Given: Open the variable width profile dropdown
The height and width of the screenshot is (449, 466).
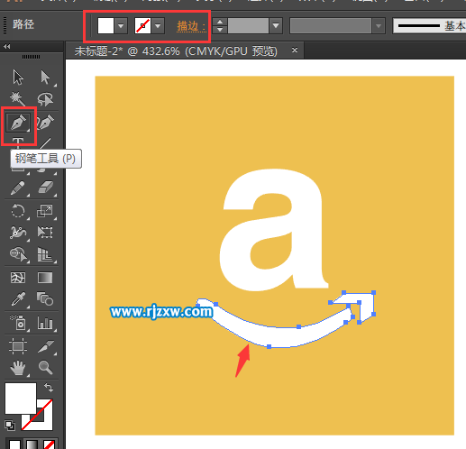Looking at the screenshot, I should [x=378, y=26].
